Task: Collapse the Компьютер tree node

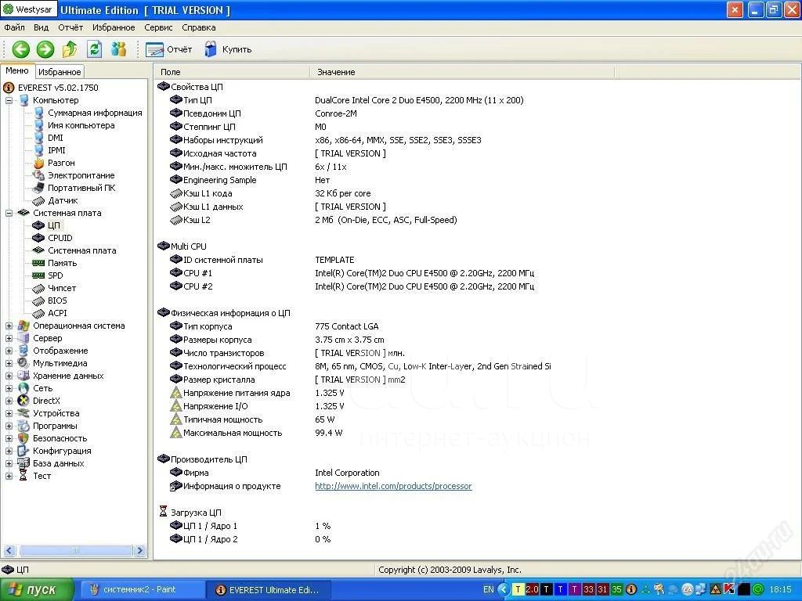Action: 9,100
